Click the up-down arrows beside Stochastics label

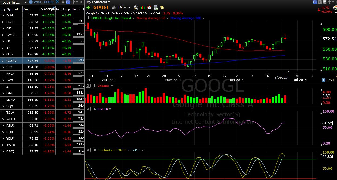(95, 150)
